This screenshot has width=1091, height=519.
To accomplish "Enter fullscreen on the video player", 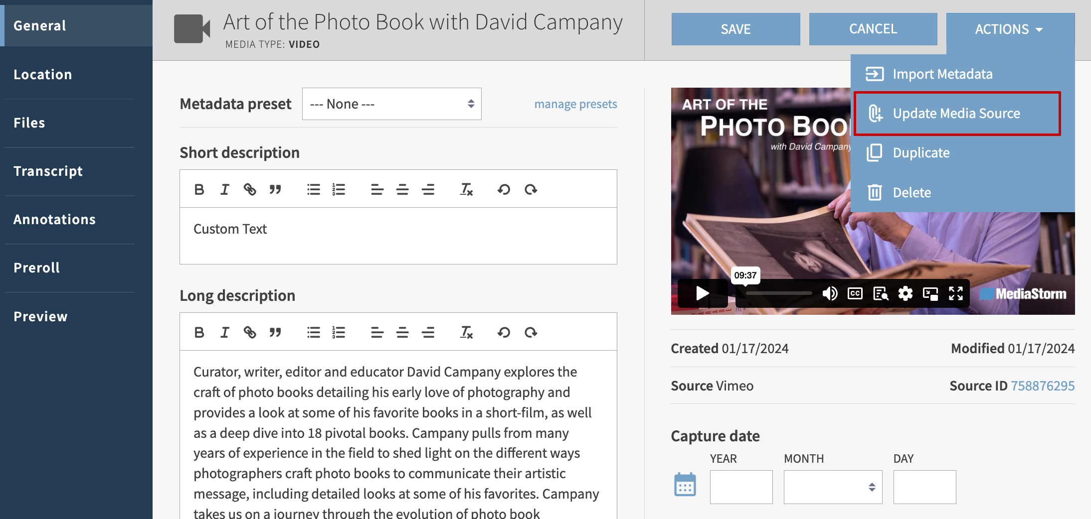I will pos(955,293).
